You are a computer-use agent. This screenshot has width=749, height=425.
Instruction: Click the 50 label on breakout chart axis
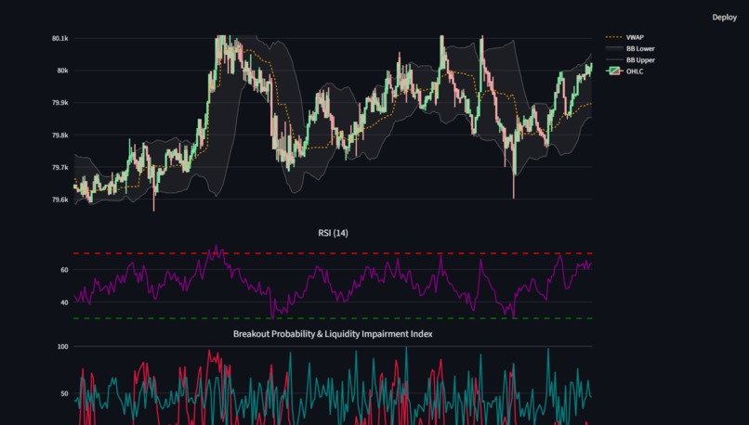[x=64, y=393]
